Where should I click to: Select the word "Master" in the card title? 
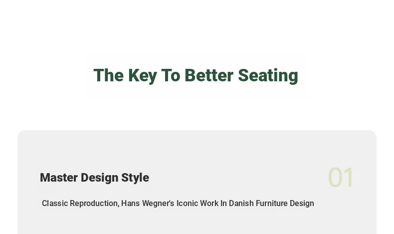59,178
